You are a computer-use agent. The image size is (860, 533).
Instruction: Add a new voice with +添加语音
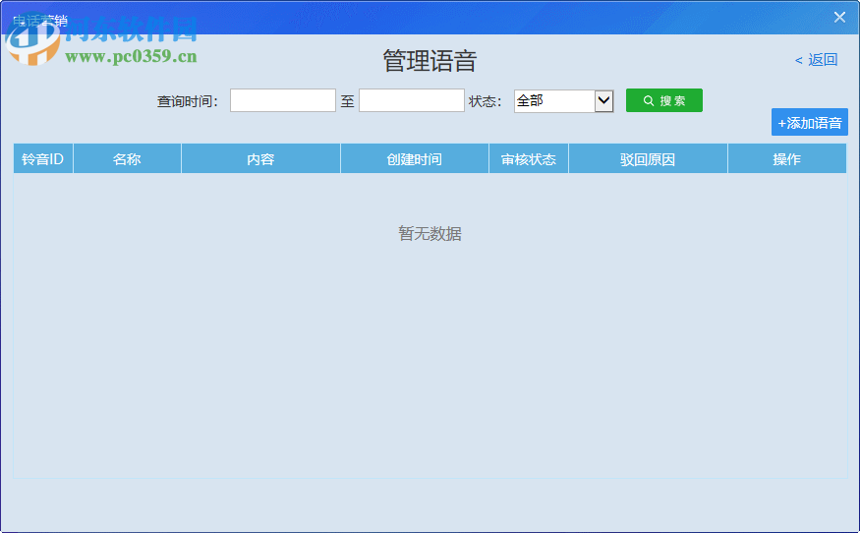point(810,122)
